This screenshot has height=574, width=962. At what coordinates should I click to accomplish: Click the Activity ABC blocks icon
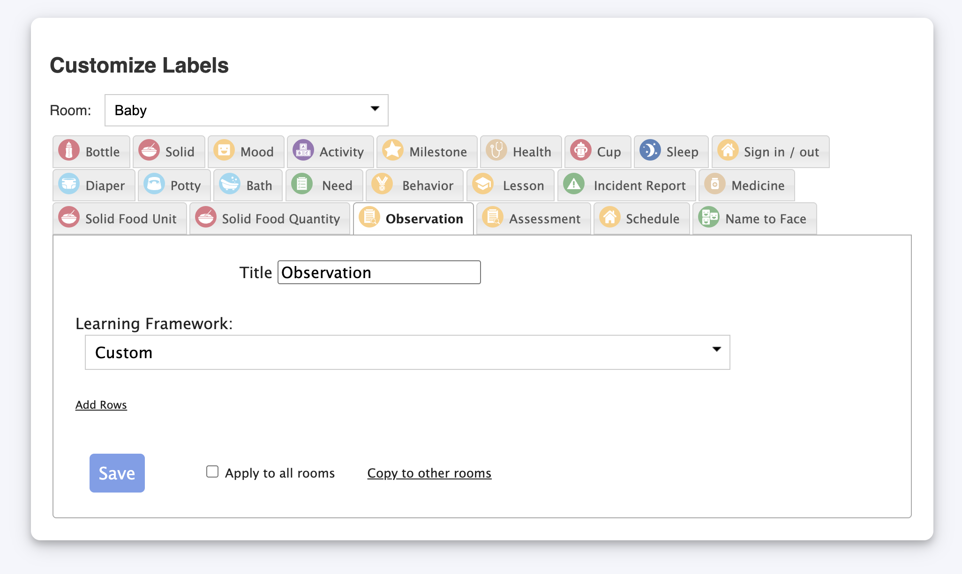point(303,151)
